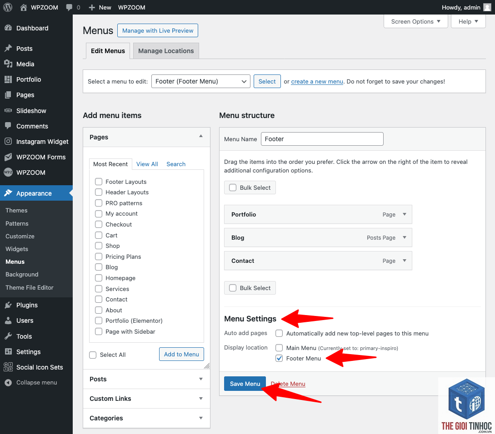Expand Portfolio menu item options
The height and width of the screenshot is (434, 495).
coord(405,214)
